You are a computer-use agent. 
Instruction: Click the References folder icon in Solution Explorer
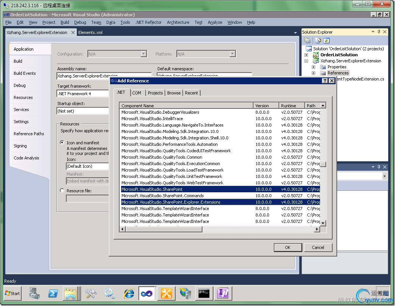[323, 73]
